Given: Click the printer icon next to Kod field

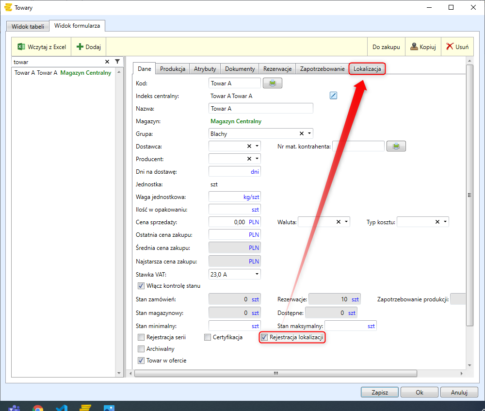Looking at the screenshot, I should pos(272,83).
